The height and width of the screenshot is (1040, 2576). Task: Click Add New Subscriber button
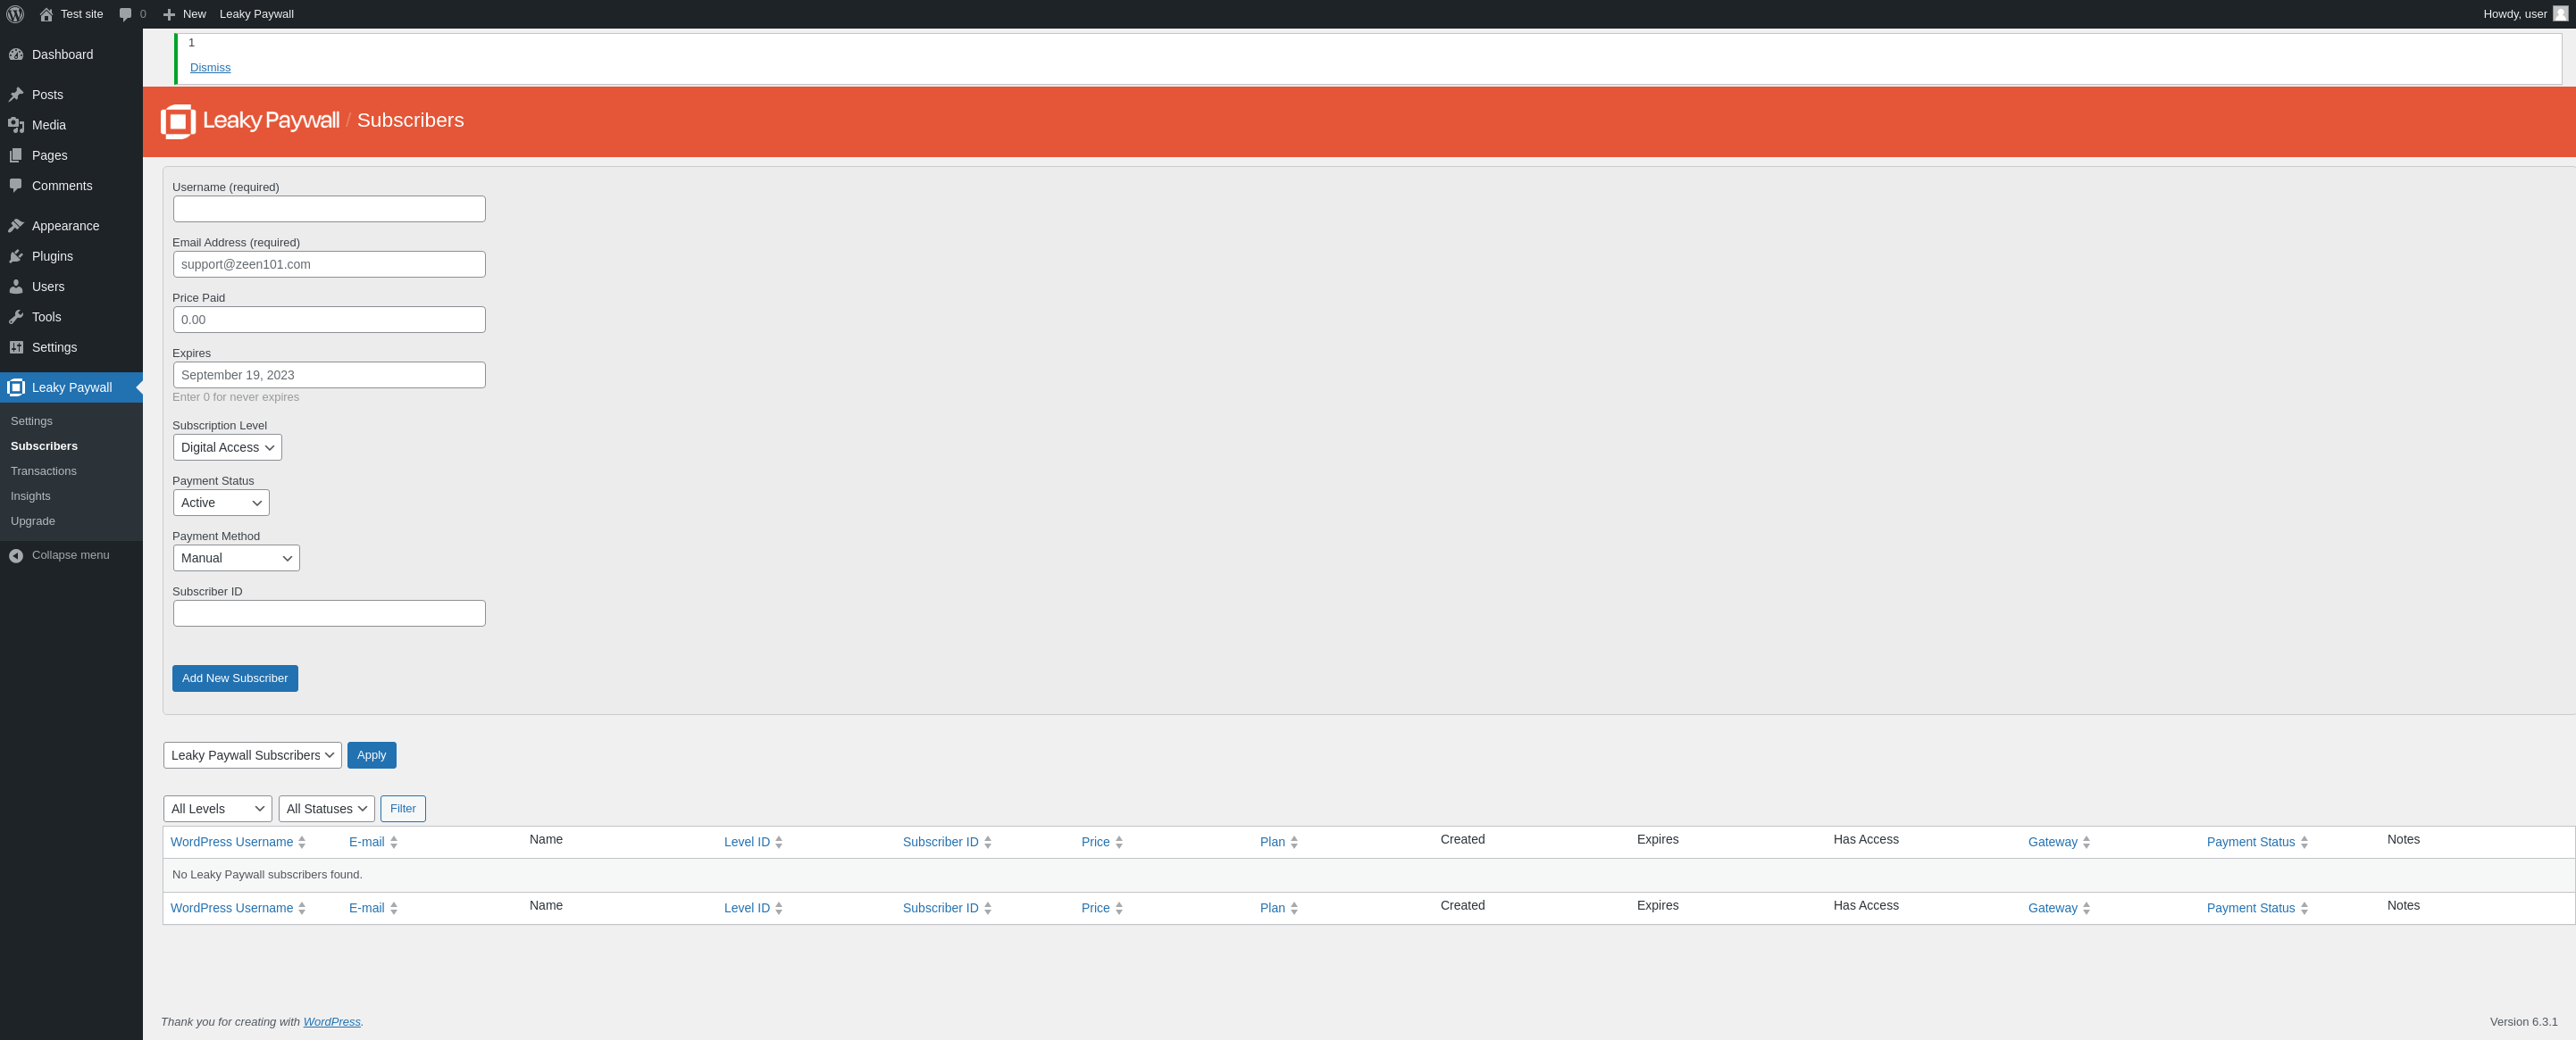(235, 678)
